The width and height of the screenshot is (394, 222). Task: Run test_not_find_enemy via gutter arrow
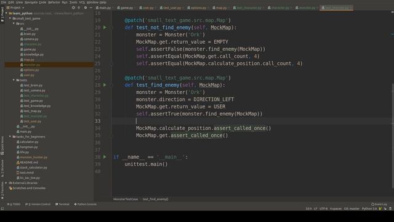pyautogui.click(x=105, y=27)
